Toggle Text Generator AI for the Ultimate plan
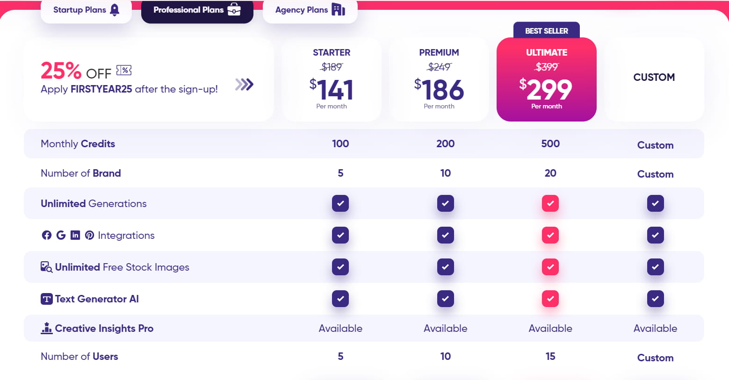 pos(550,299)
